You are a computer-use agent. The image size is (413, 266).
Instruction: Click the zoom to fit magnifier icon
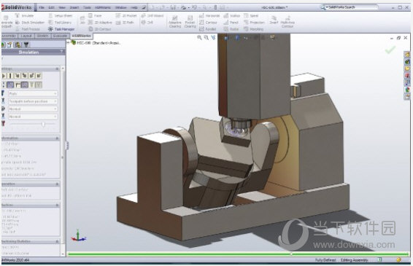[x=199, y=38]
